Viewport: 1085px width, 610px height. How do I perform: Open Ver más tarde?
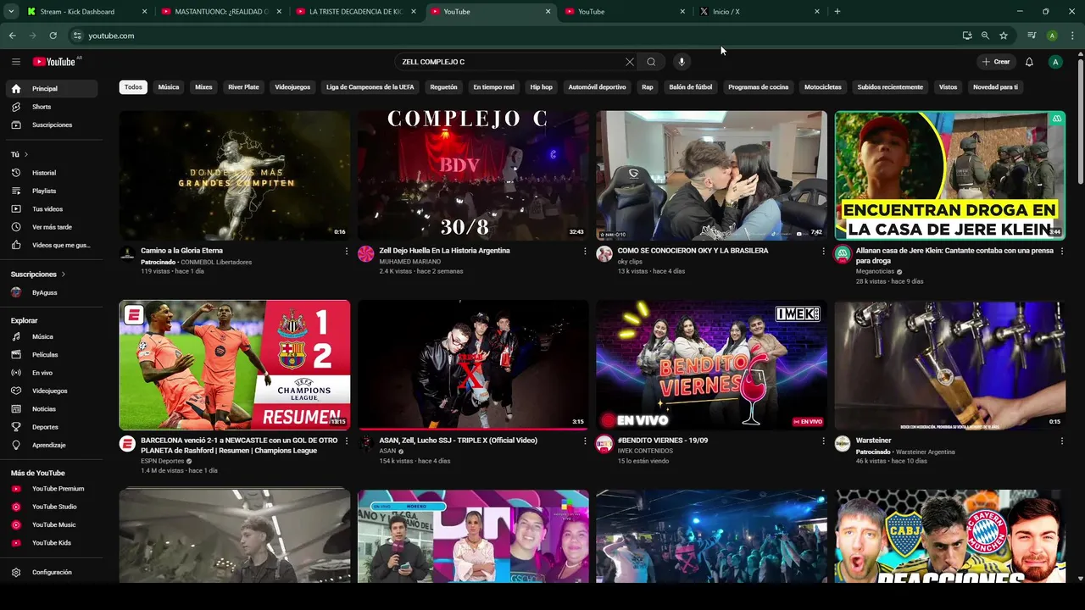click(x=51, y=227)
